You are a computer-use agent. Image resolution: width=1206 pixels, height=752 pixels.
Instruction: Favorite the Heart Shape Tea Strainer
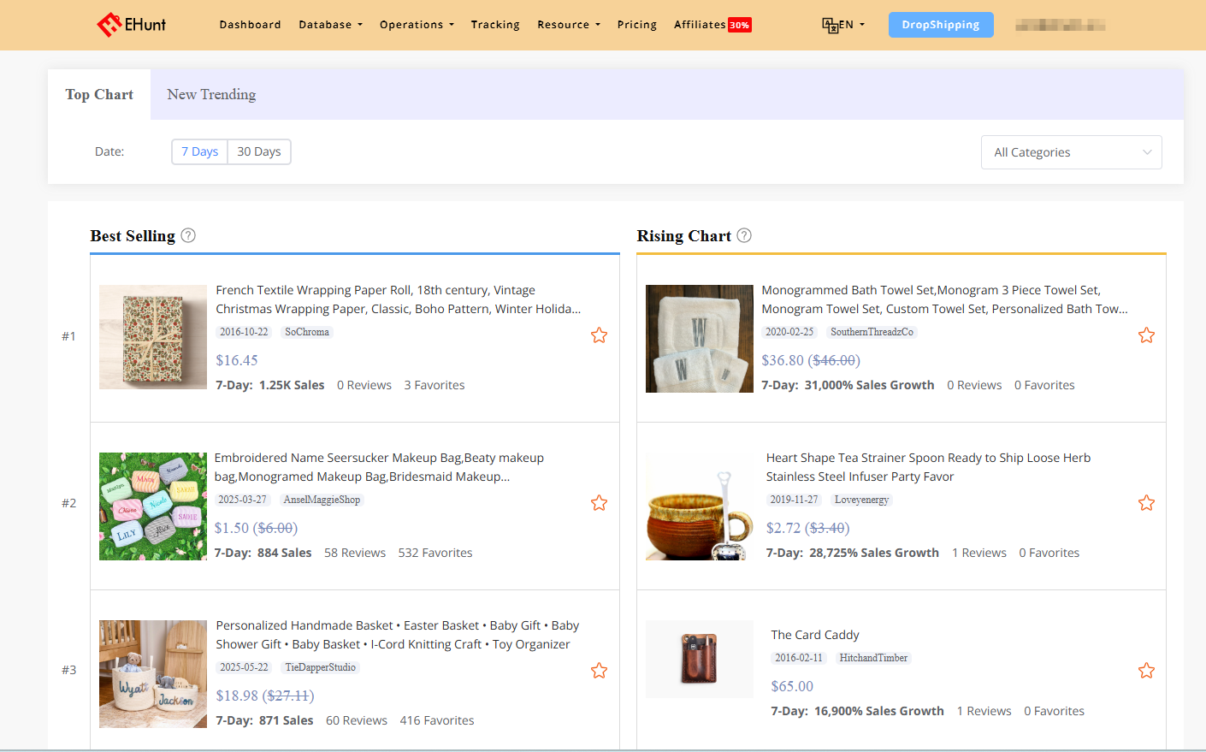pyautogui.click(x=1146, y=503)
